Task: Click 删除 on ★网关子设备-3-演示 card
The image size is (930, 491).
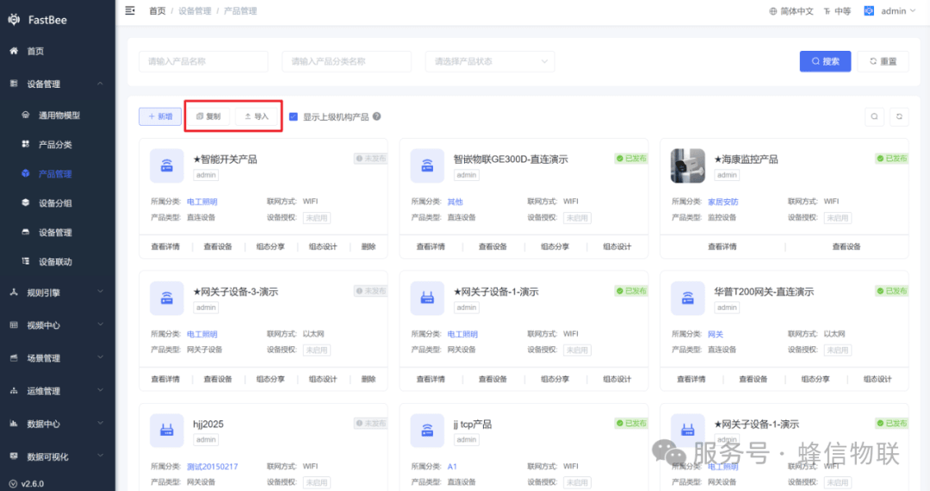Action: [x=369, y=379]
